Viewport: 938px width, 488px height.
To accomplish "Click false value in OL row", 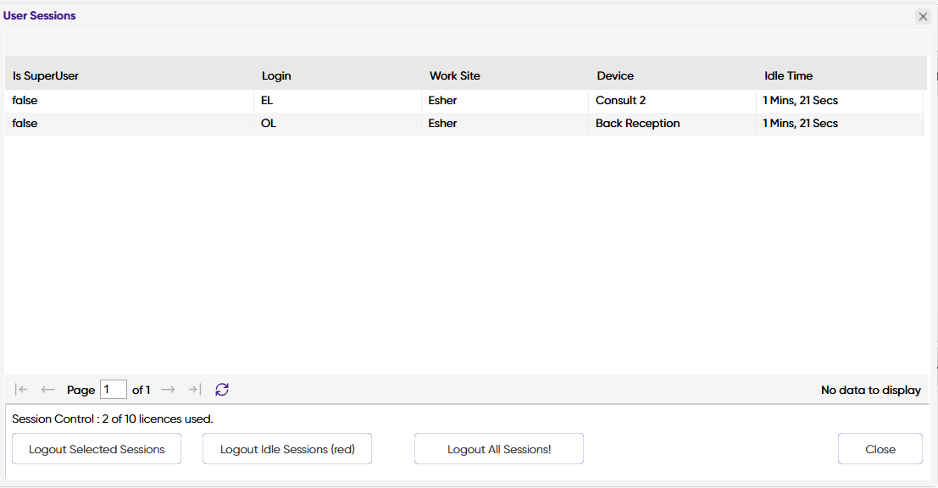I will point(129,123).
